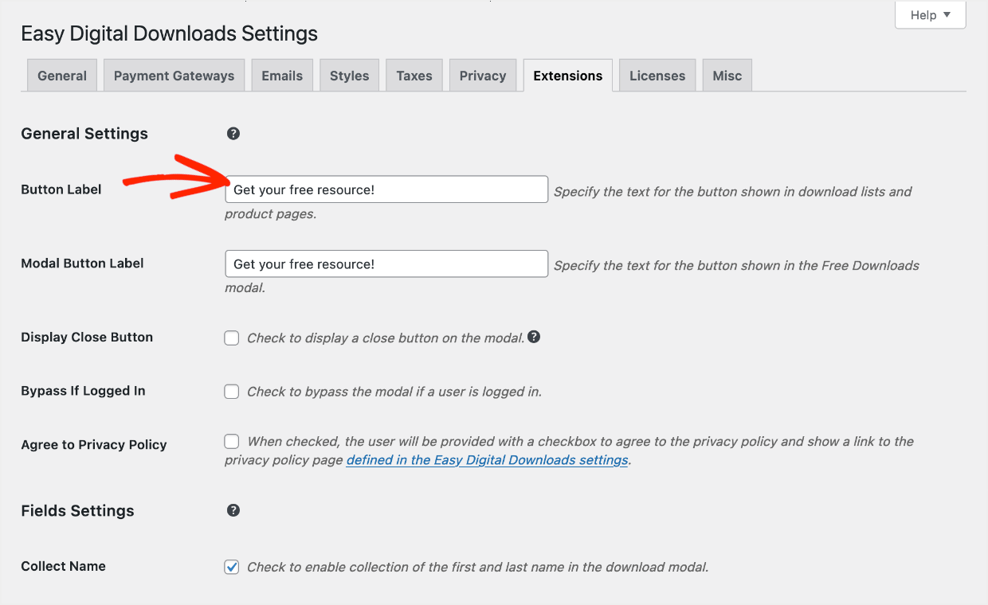Switch to the General tab
This screenshot has height=605, width=988.
pos(62,76)
